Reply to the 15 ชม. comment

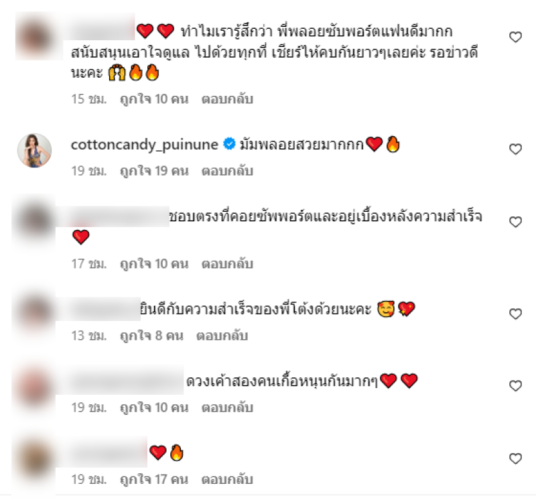pos(227,99)
